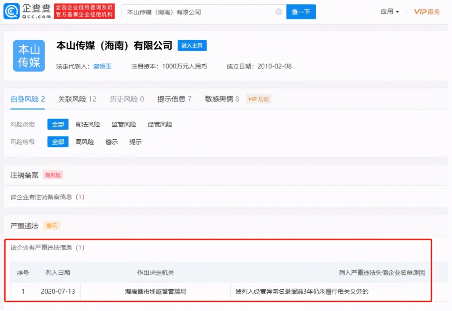Click the 企查查 logo icon

tap(11, 11)
